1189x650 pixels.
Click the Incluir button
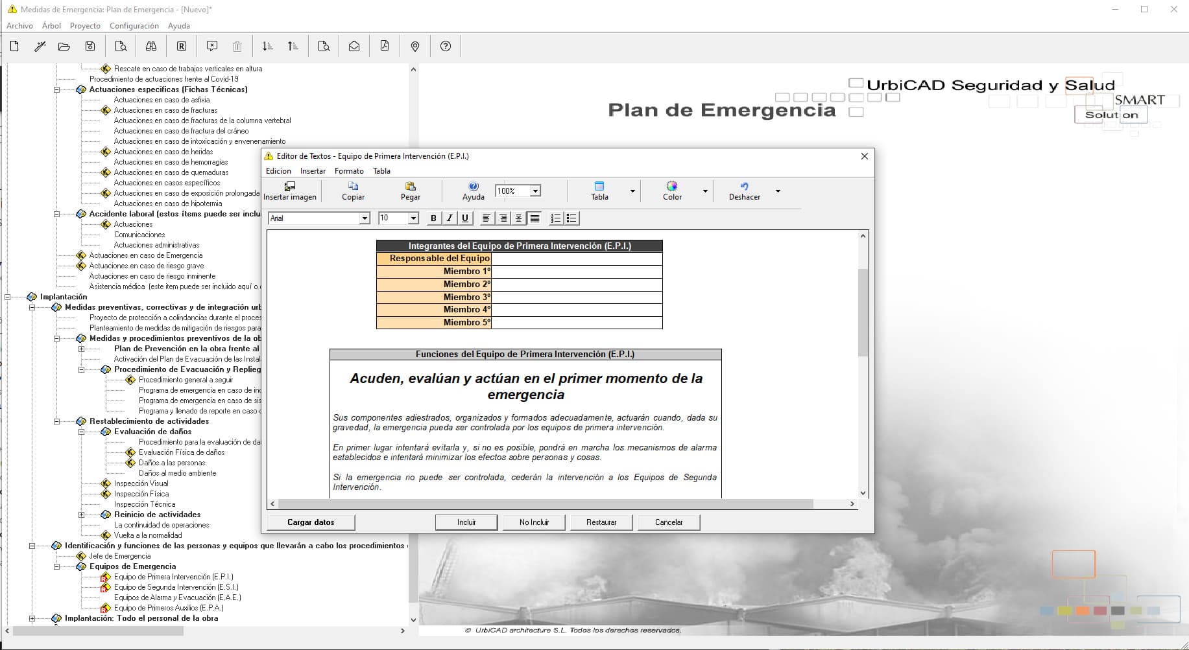click(466, 522)
